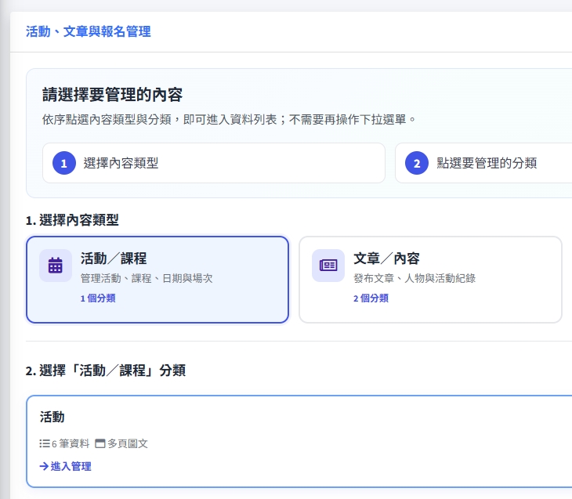Screen dimensions: 572x499
Task: Click the newspaper icon in 文章/內容 card
Action: click(x=328, y=266)
